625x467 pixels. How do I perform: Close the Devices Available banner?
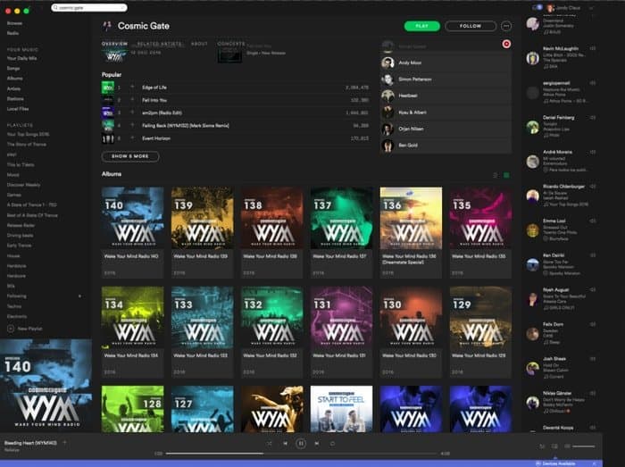pyautogui.click(x=595, y=463)
